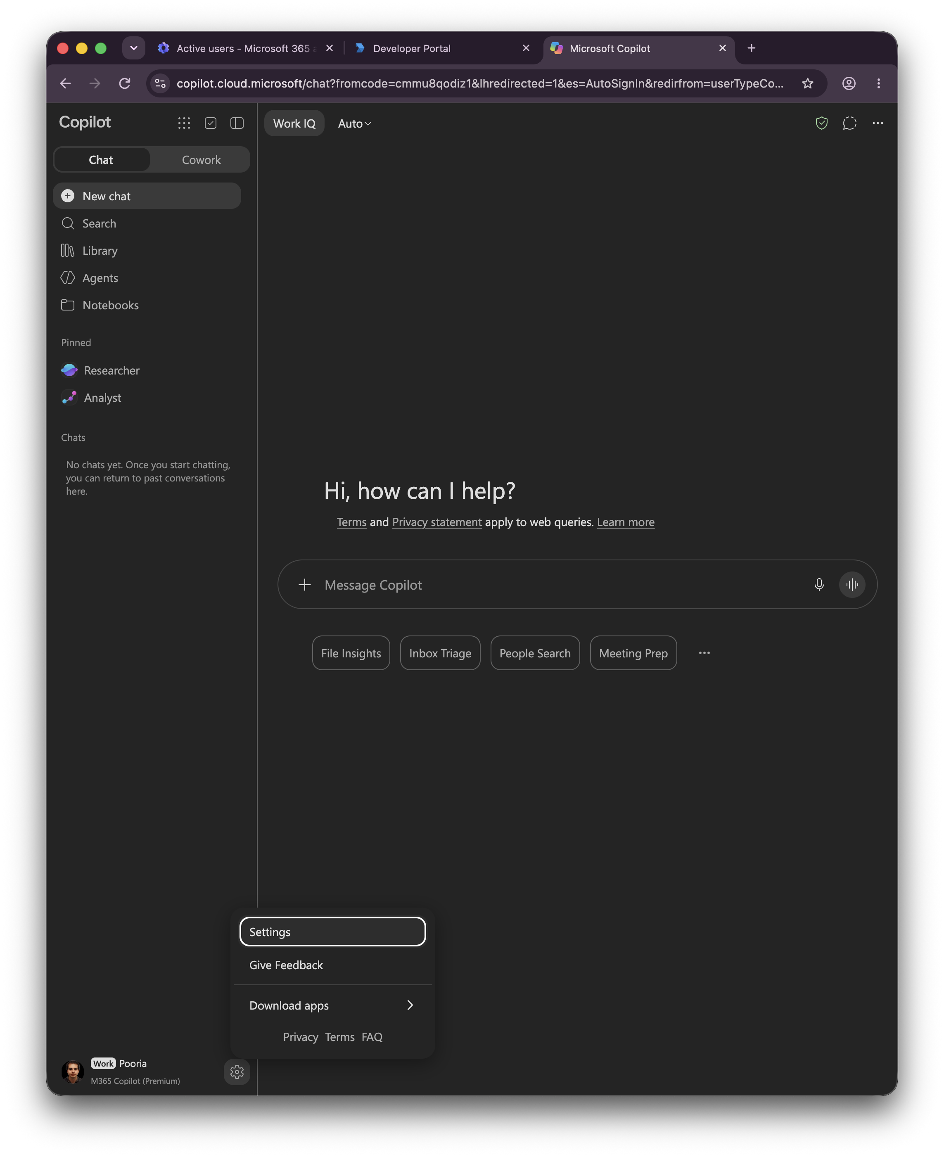Click the microphone dictation icon
Viewport: 944px width, 1157px height.
click(x=819, y=584)
